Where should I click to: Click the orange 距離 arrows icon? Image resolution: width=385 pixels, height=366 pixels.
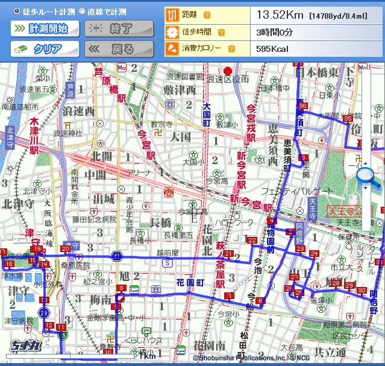pos(172,15)
